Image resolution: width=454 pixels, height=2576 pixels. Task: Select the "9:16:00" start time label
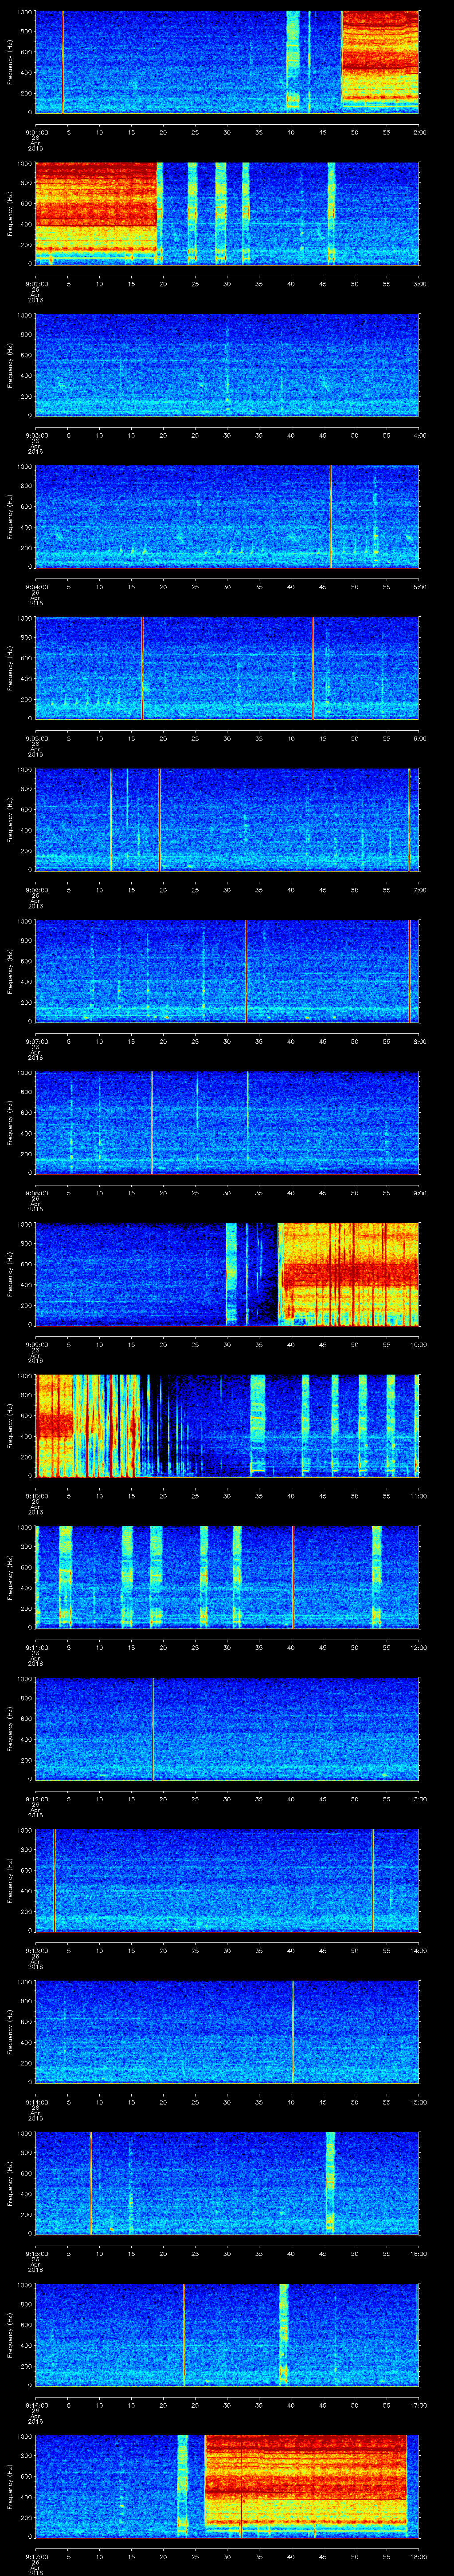(36, 2406)
